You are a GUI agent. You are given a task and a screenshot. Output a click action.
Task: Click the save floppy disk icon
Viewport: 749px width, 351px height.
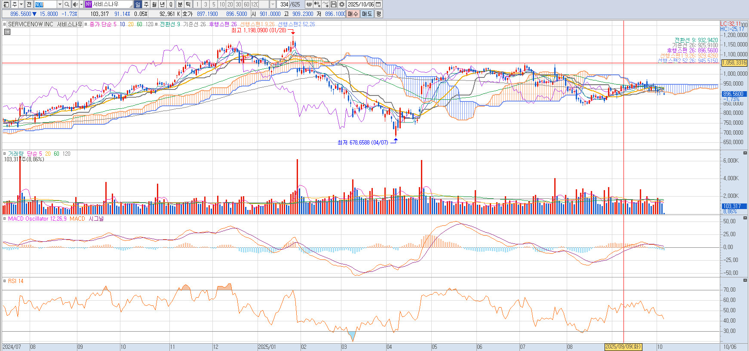tap(334, 4)
